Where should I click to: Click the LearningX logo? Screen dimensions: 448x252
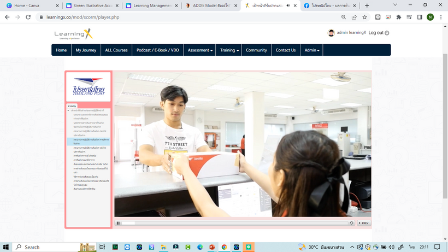point(74,34)
